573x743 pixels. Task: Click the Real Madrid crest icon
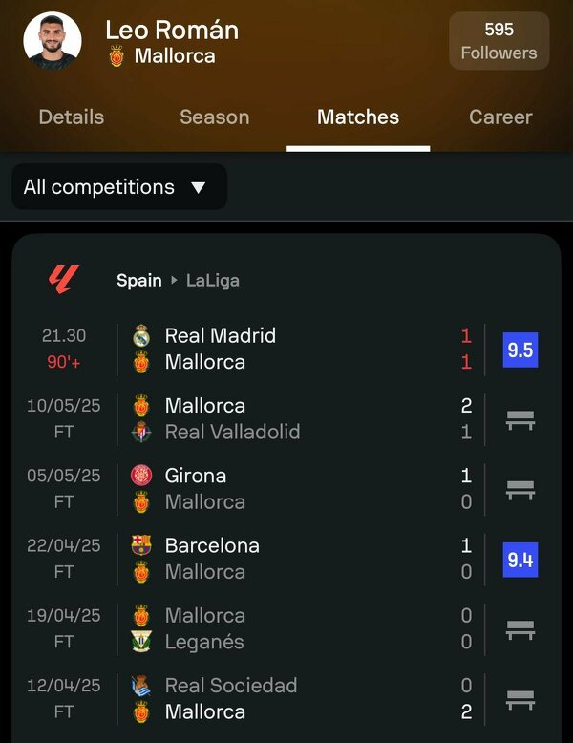click(141, 336)
